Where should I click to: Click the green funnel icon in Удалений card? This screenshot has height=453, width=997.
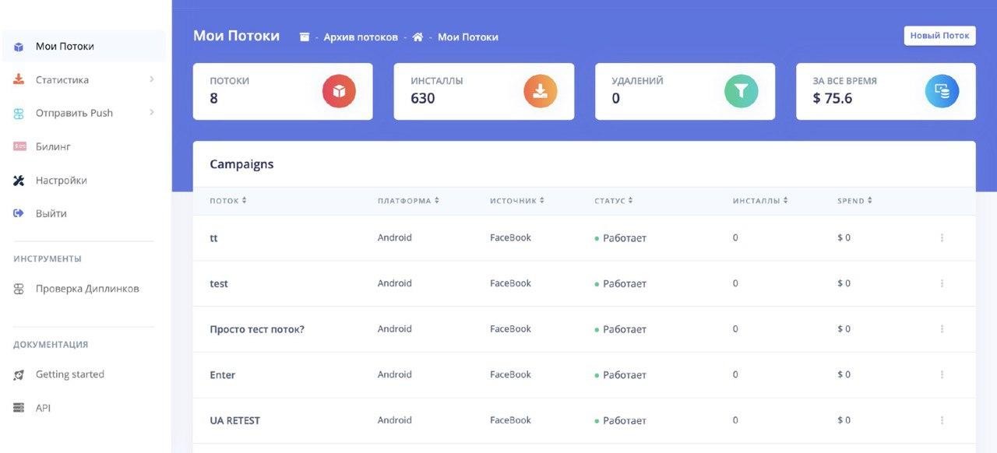[741, 91]
